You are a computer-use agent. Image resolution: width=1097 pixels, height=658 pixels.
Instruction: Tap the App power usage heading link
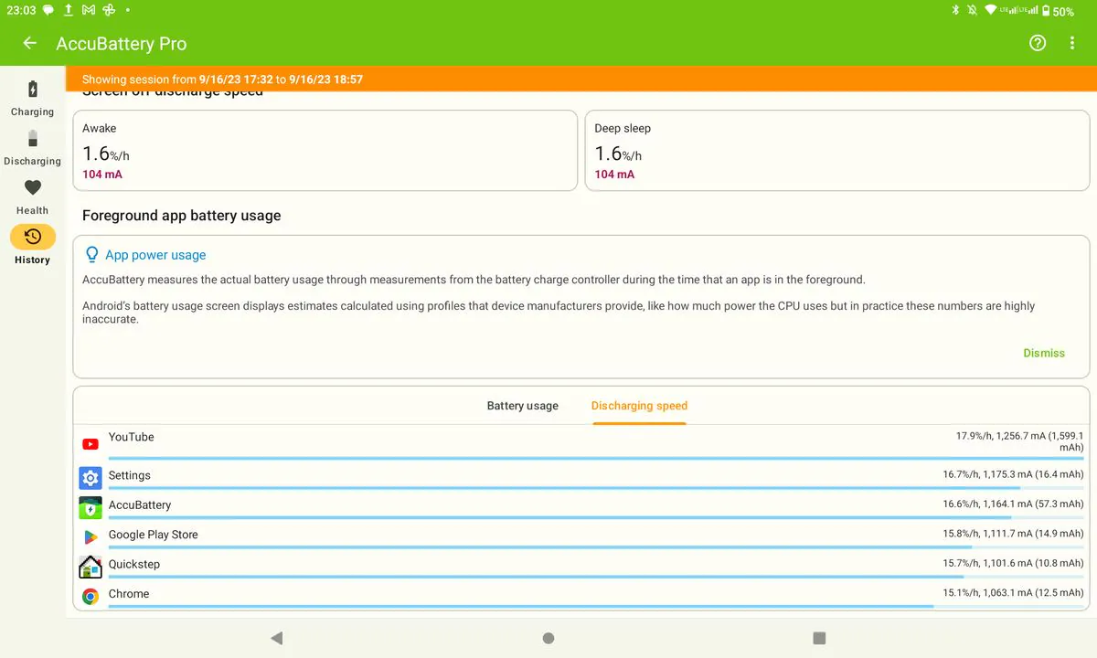tap(155, 255)
